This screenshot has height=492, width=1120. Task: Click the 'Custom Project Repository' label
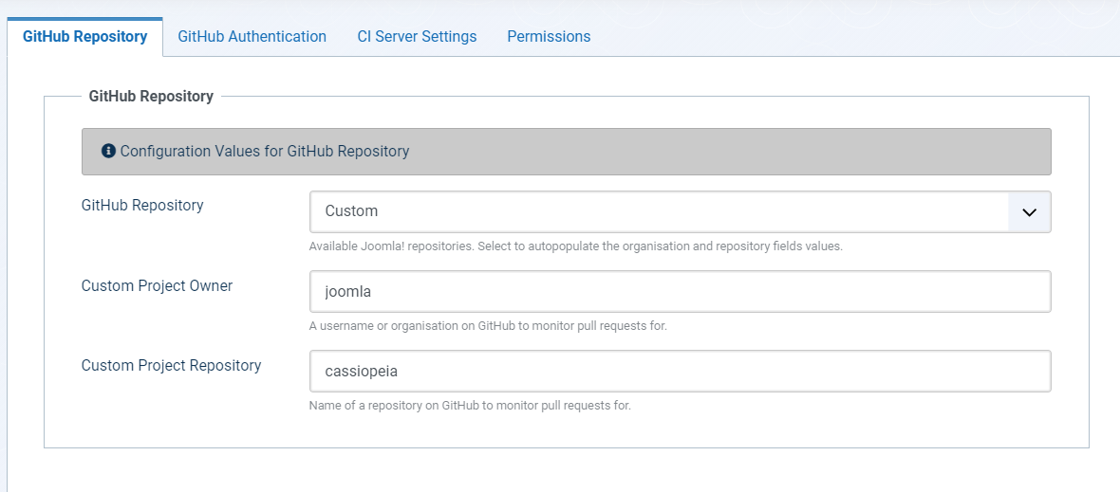pos(171,365)
